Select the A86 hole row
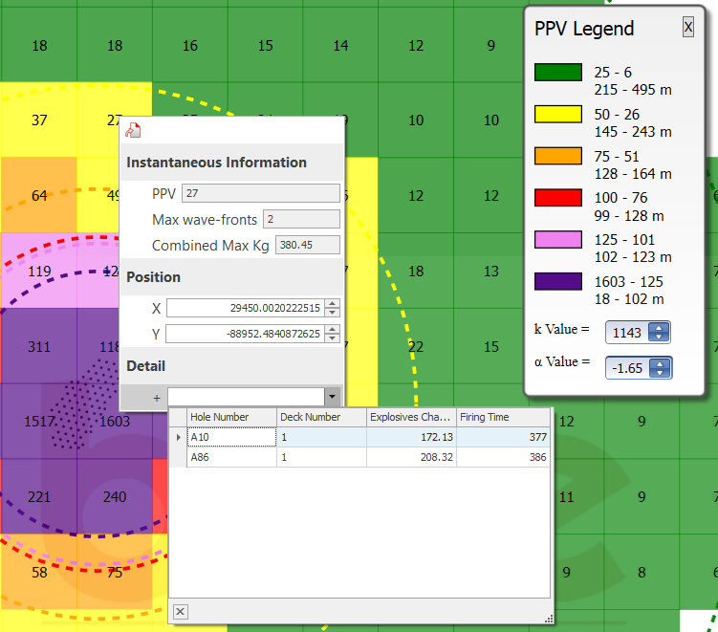This screenshot has width=718, height=632. (x=230, y=458)
